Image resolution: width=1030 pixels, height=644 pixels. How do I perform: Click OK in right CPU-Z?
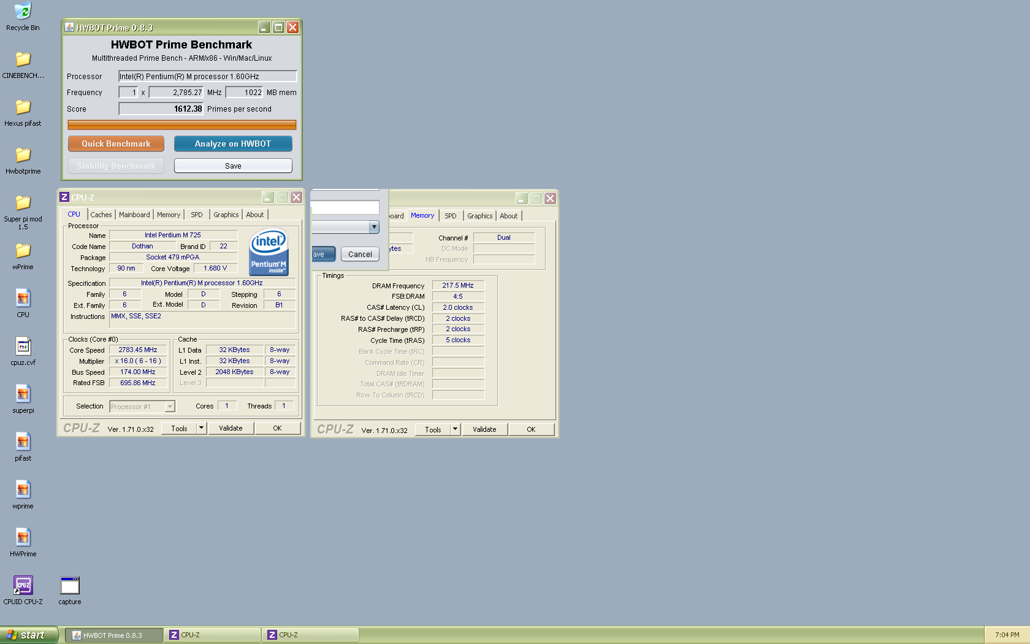(x=531, y=429)
